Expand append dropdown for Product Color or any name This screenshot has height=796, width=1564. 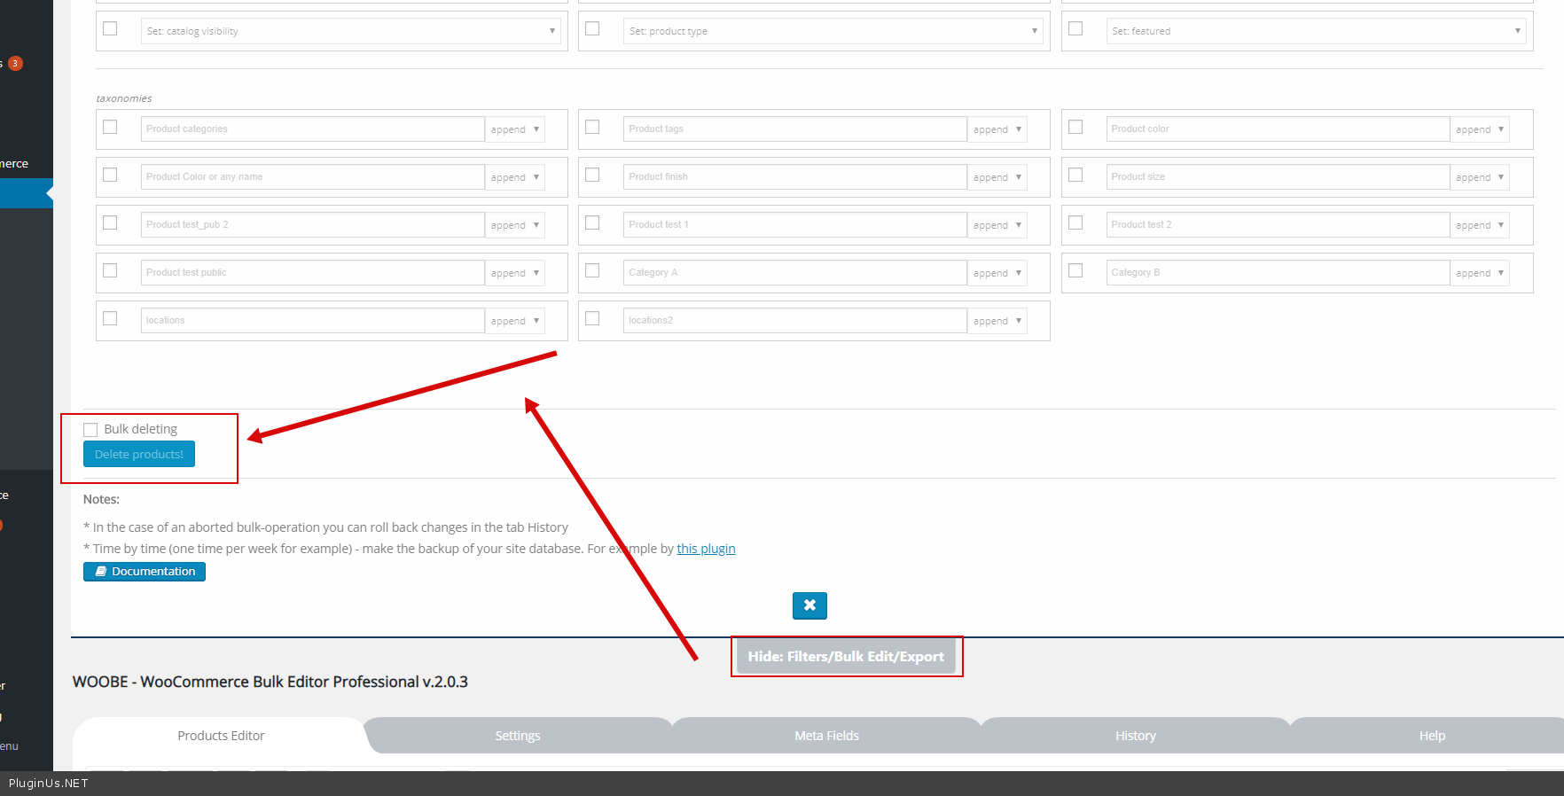[514, 177]
